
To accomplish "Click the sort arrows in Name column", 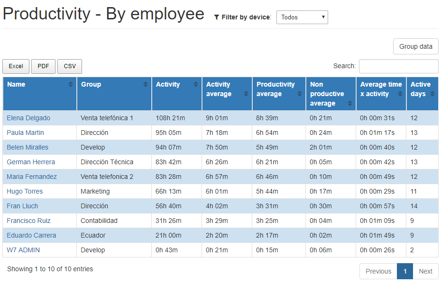I will (71, 84).
